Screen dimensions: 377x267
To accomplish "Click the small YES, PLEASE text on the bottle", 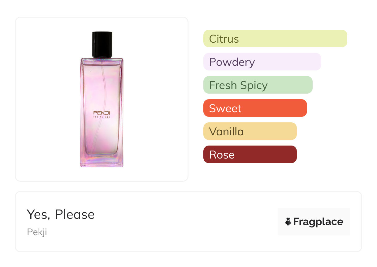I will coord(102,117).
